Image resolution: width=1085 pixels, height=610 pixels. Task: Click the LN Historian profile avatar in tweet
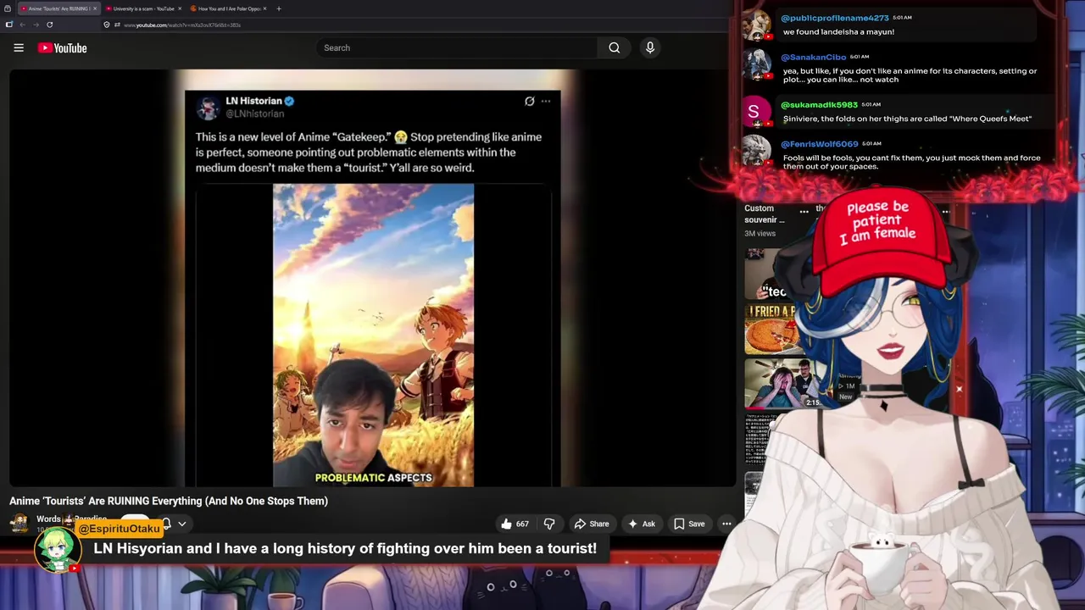tap(208, 108)
